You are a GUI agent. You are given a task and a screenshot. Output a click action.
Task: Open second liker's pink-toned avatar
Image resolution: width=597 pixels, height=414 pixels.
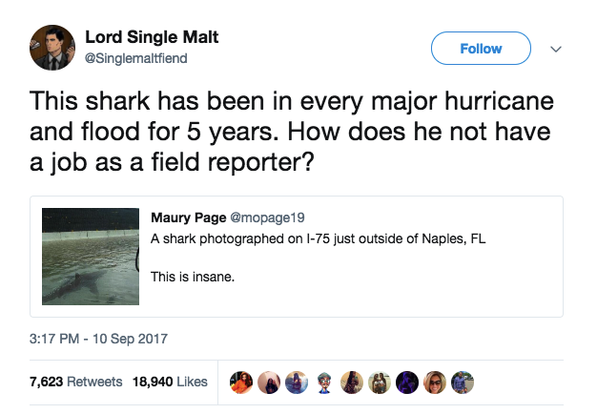[269, 383]
